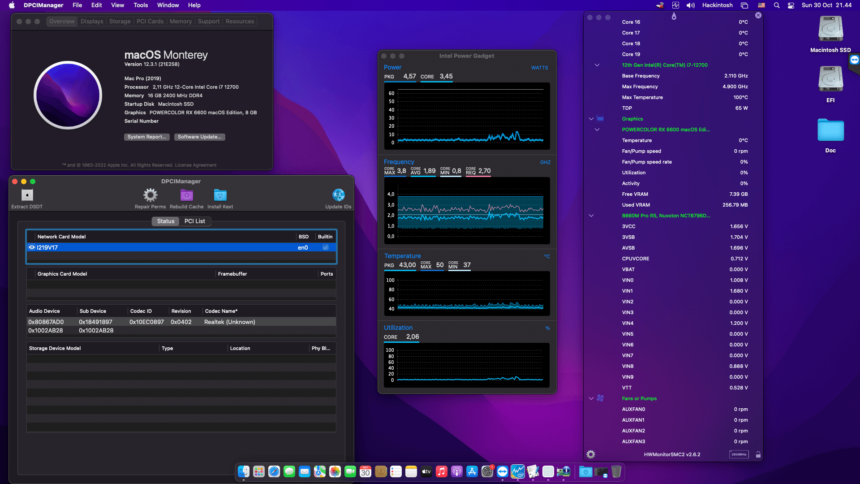Screen dimensions: 860x484
Task: Toggle eye icon beside I219V17 row
Action: 32,247
